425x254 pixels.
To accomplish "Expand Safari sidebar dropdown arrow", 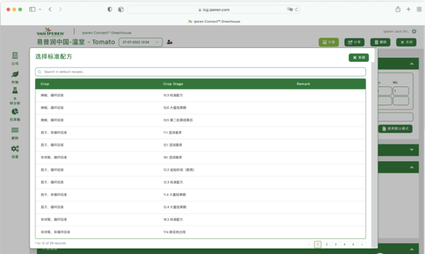I will pos(40,9).
